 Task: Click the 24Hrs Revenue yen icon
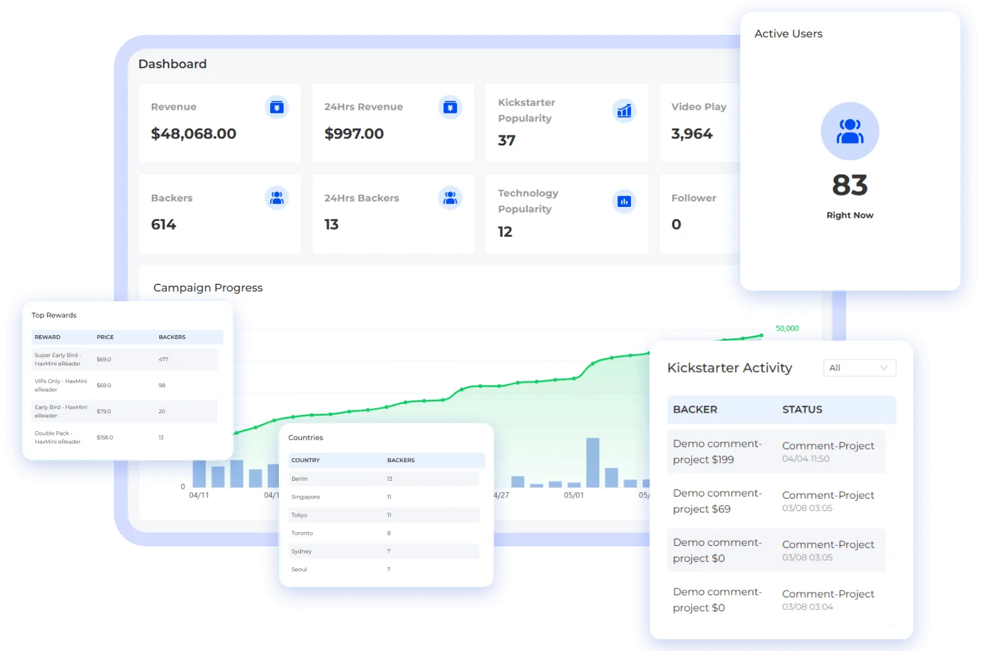pyautogui.click(x=450, y=107)
